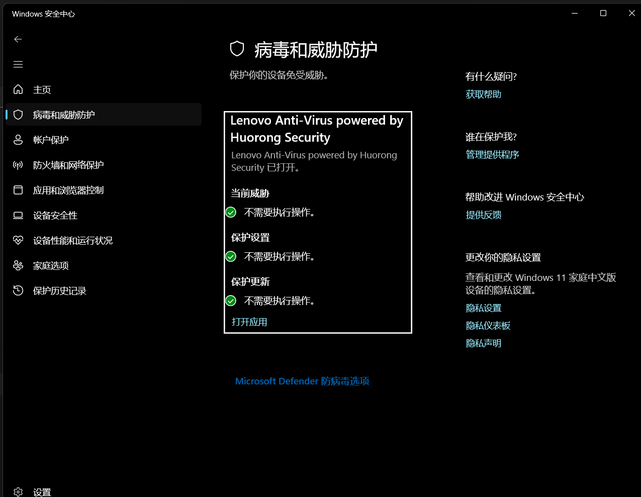Click the family icon beside 家庭选项

click(x=18, y=265)
